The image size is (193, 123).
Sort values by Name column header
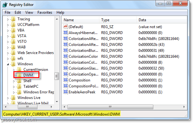[x=81, y=20]
